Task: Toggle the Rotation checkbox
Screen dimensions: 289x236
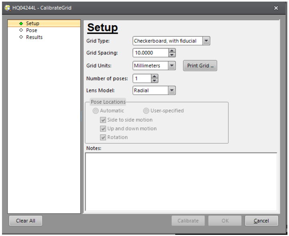Action: tap(103, 138)
